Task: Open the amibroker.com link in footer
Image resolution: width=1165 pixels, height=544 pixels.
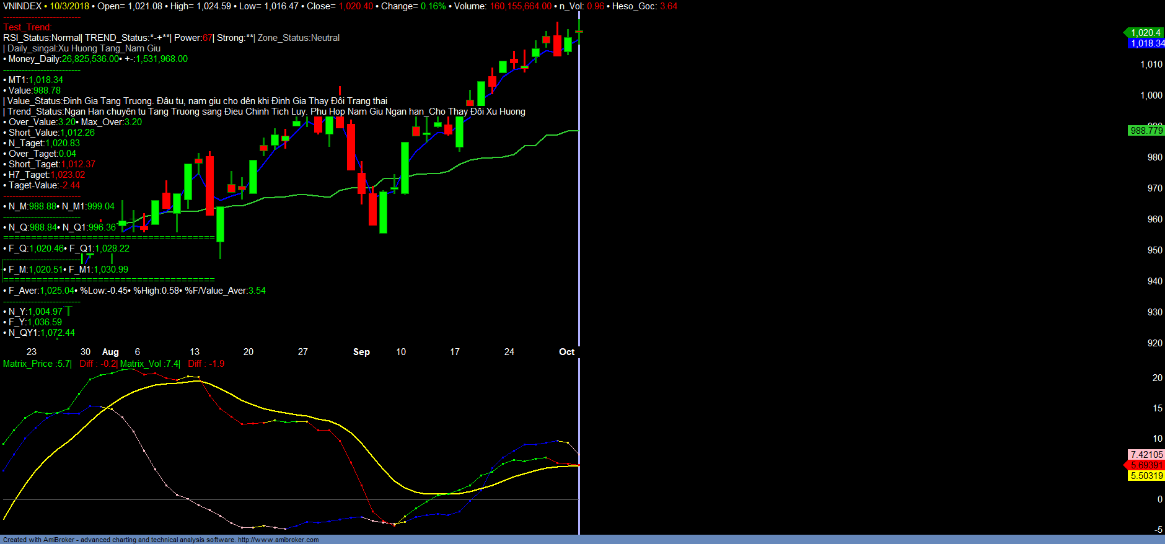Action: point(278,540)
